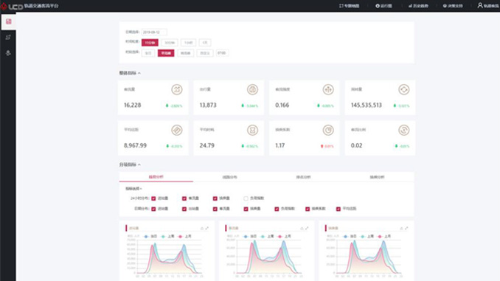Switch to the second analysis tab
This screenshot has width=500, height=281.
coord(229,177)
